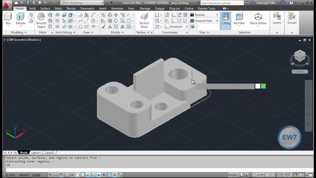Open the Unsaved View dropdown
316x178 pixels.
[x=204, y=21]
